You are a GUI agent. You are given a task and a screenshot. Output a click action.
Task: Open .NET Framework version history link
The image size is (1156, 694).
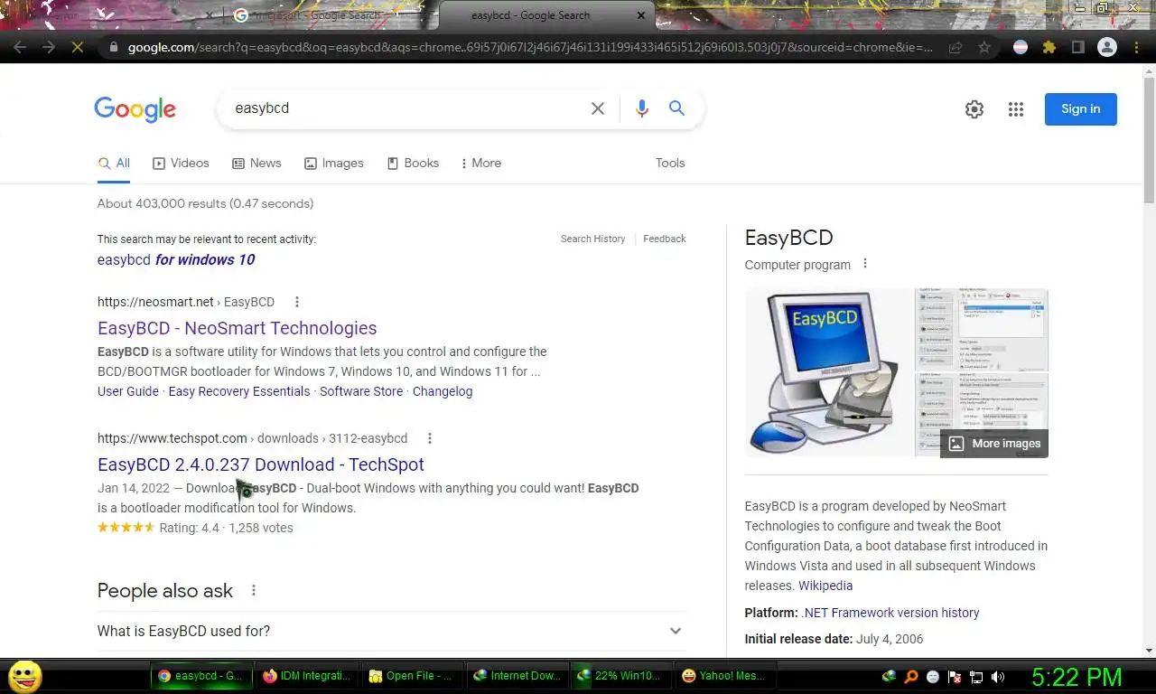pos(890,613)
